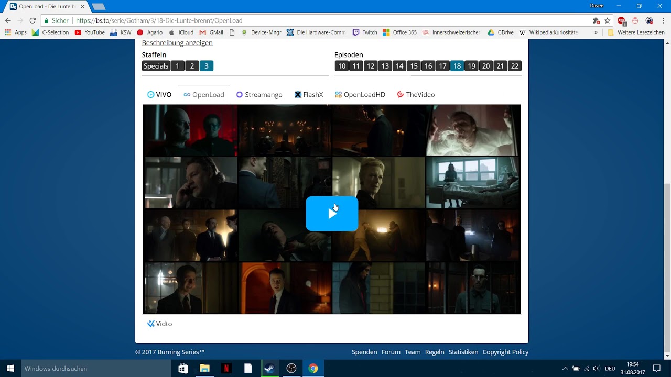Screen dimensions: 671x377
Task: Select the OpenLoad hoster tab
Action: coord(204,95)
